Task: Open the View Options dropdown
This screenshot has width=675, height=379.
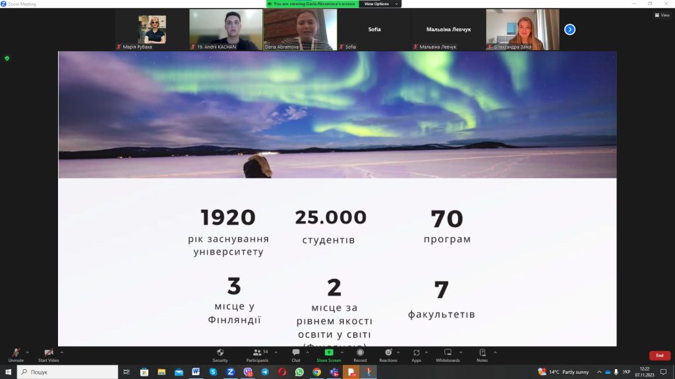Action: 380,4
